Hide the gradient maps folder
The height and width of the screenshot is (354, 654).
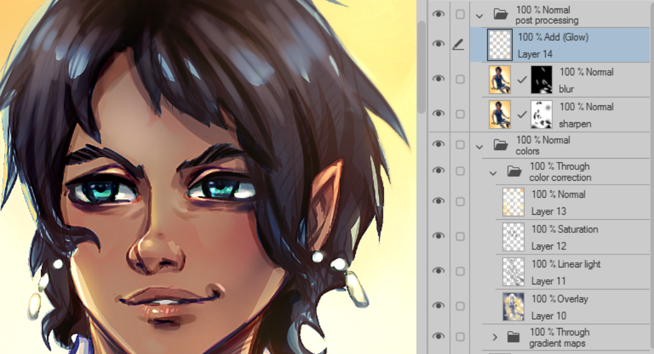click(438, 336)
